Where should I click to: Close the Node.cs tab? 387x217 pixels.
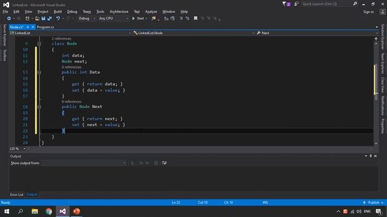(x=33, y=27)
